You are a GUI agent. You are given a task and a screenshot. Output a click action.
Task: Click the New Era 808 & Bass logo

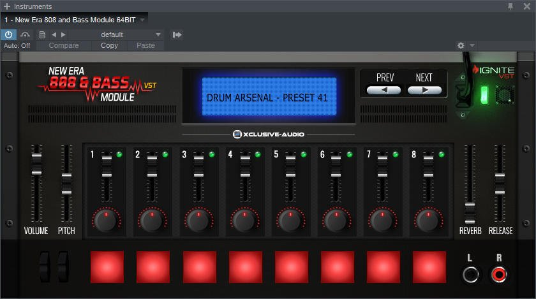[98, 84]
